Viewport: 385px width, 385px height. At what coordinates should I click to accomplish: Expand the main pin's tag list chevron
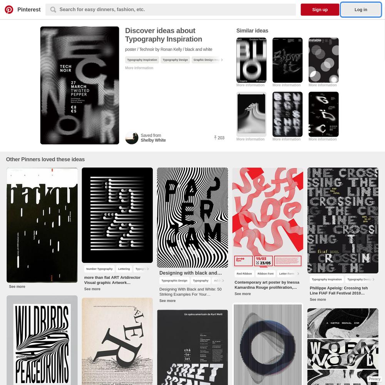[222, 60]
